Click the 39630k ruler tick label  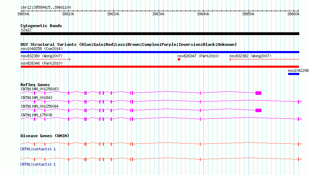click(x=158, y=14)
